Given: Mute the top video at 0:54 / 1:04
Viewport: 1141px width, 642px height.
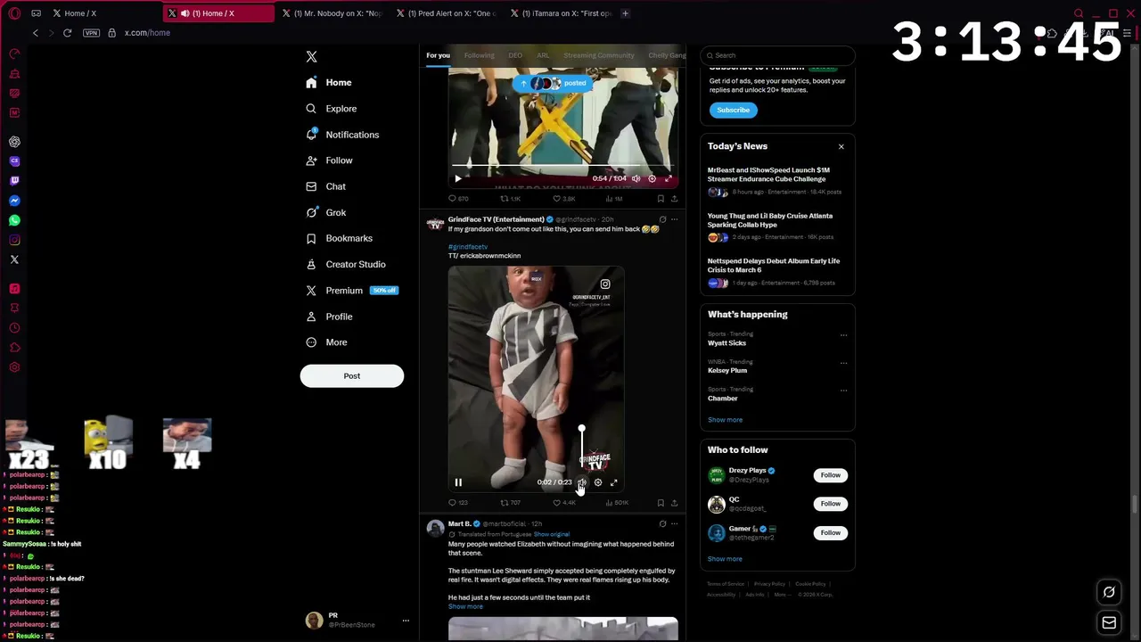Looking at the screenshot, I should coord(636,178).
